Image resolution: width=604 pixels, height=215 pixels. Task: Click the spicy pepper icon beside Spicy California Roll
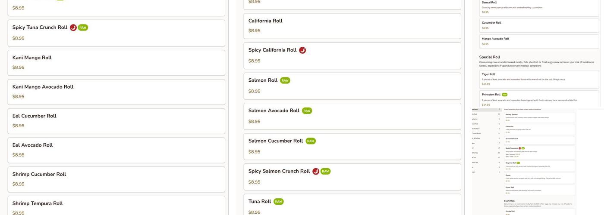302,50
